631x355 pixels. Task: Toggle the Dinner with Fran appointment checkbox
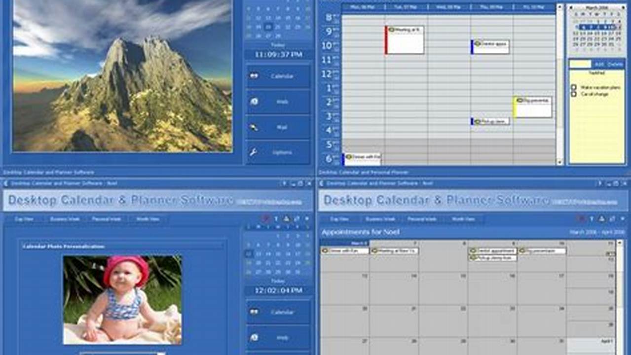(347, 156)
